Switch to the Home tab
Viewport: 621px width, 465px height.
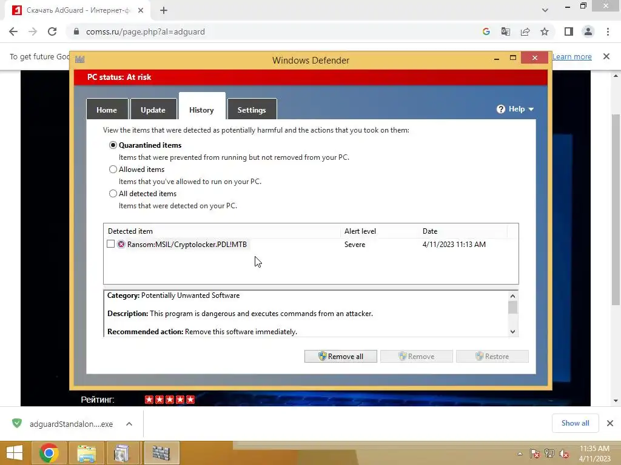point(107,110)
